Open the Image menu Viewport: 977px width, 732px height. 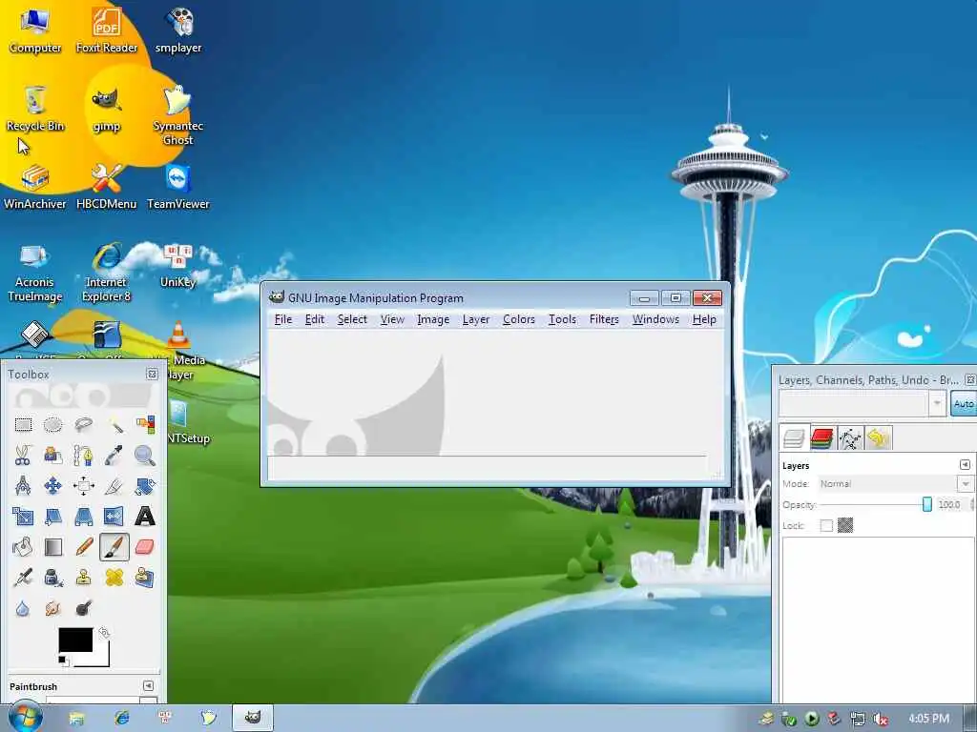pyautogui.click(x=433, y=319)
